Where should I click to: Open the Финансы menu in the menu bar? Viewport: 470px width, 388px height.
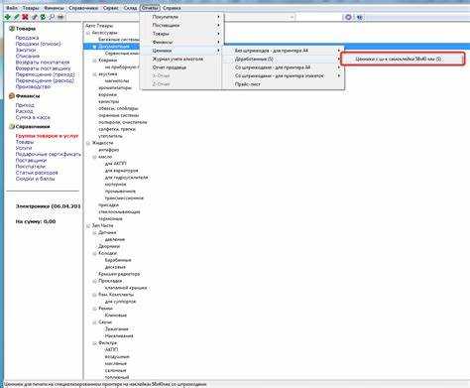pos(54,8)
